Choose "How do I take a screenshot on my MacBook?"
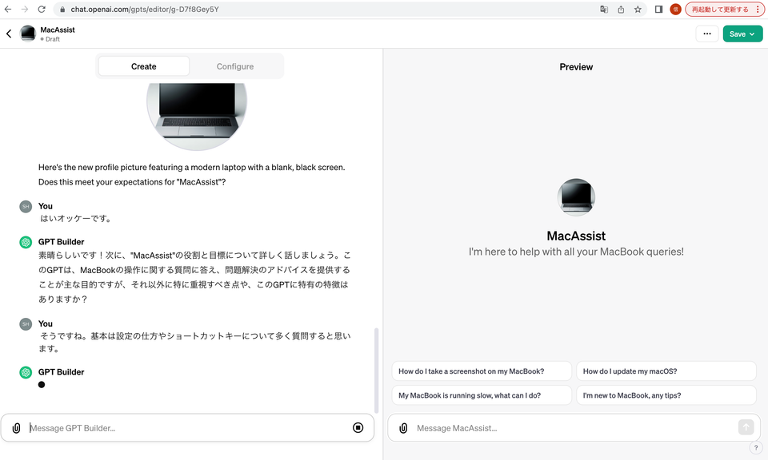 click(x=482, y=371)
